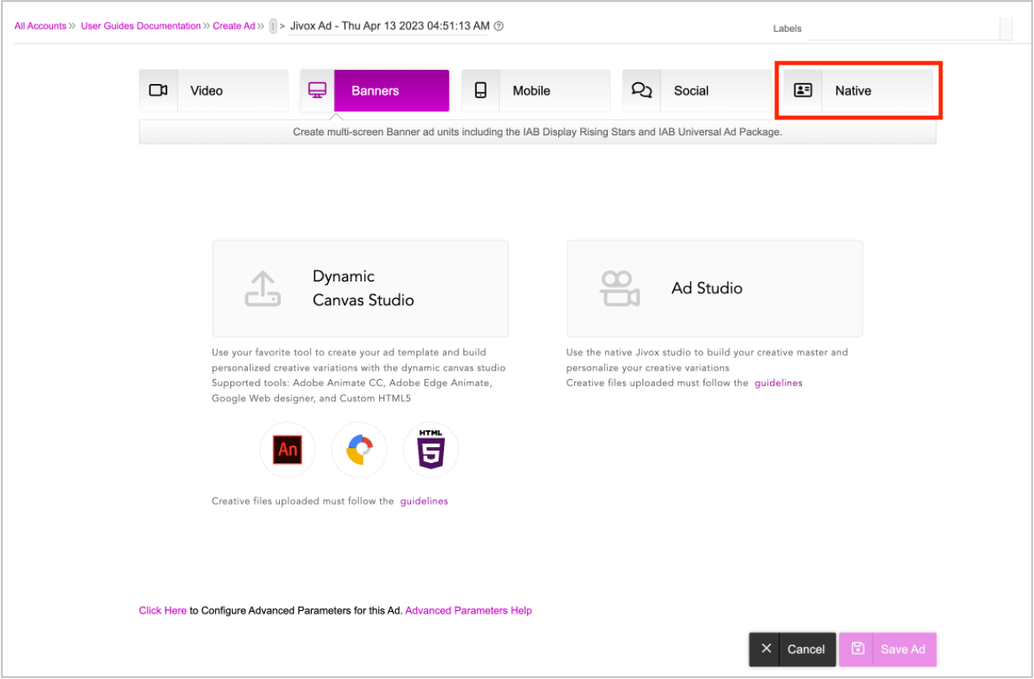Click the Google Web Designer icon

[359, 450]
